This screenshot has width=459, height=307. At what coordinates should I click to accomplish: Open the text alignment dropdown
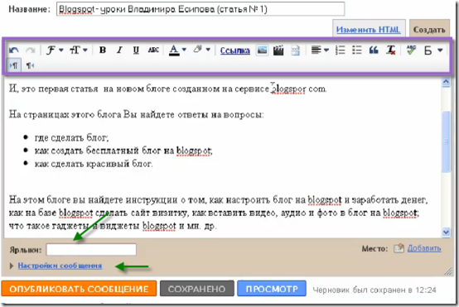coord(320,50)
